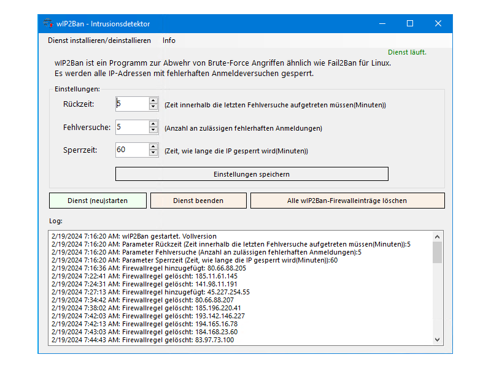Maximize the wIP2Ban window
Screen dimensions: 491x368
point(410,24)
